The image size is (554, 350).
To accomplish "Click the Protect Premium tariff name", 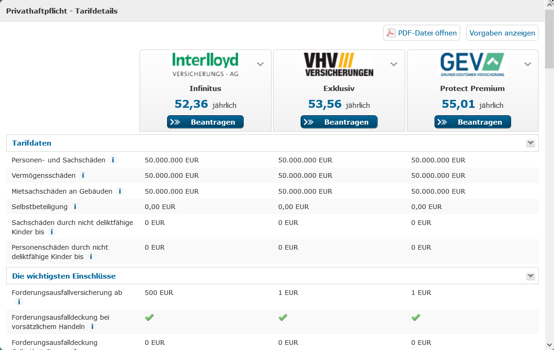I will click(472, 88).
